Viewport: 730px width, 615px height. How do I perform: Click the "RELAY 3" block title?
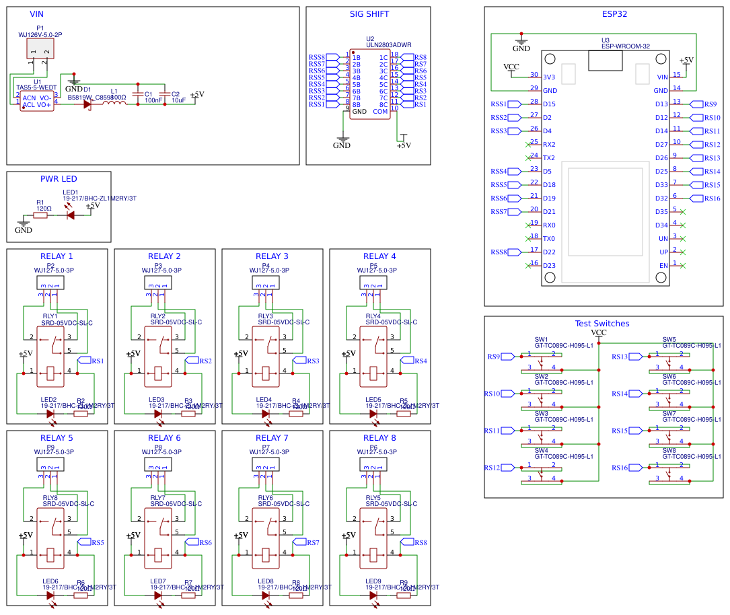tap(272, 256)
